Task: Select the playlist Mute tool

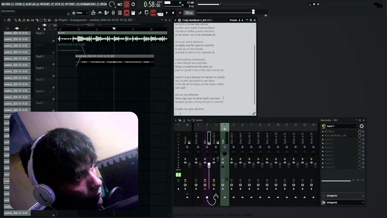Action: [28, 20]
